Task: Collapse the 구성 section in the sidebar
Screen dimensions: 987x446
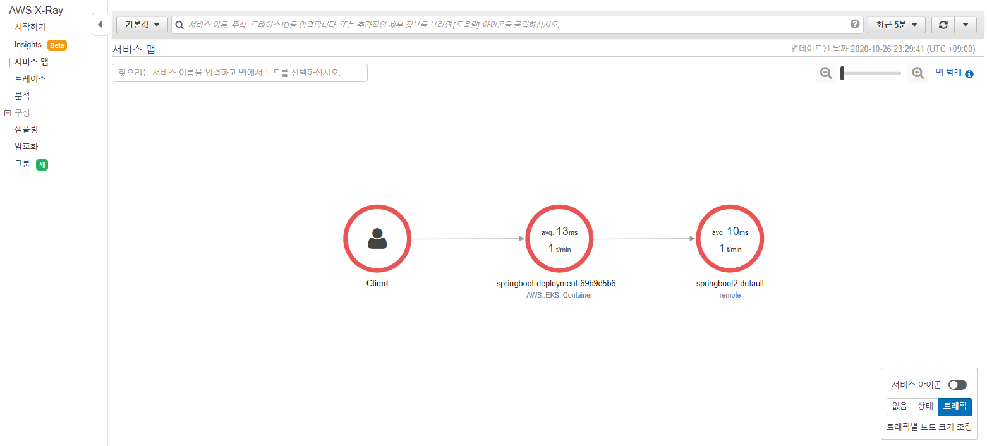Action: point(8,113)
